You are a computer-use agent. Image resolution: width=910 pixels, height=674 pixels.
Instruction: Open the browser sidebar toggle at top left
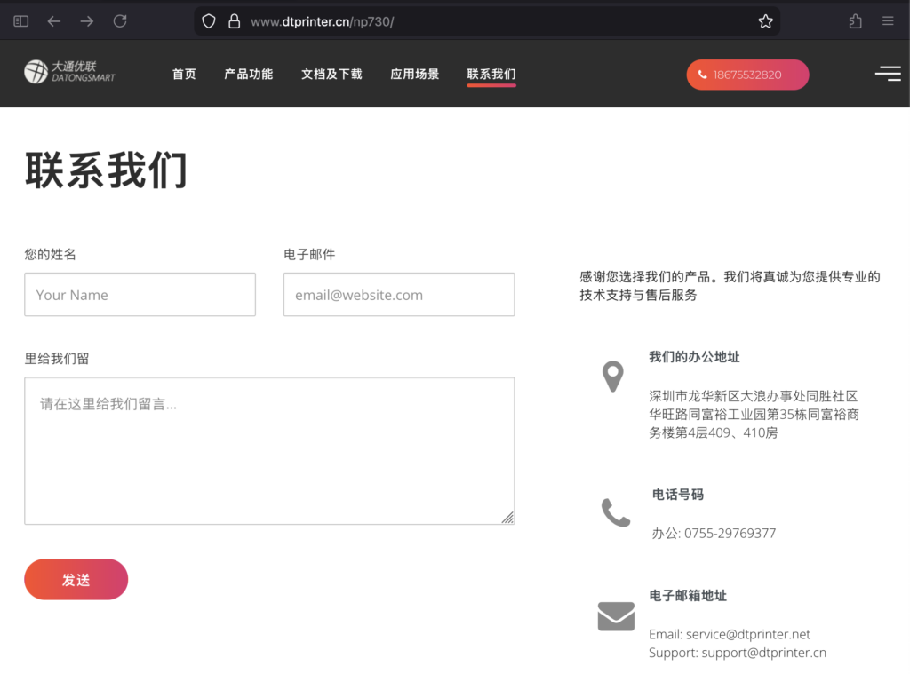20,20
